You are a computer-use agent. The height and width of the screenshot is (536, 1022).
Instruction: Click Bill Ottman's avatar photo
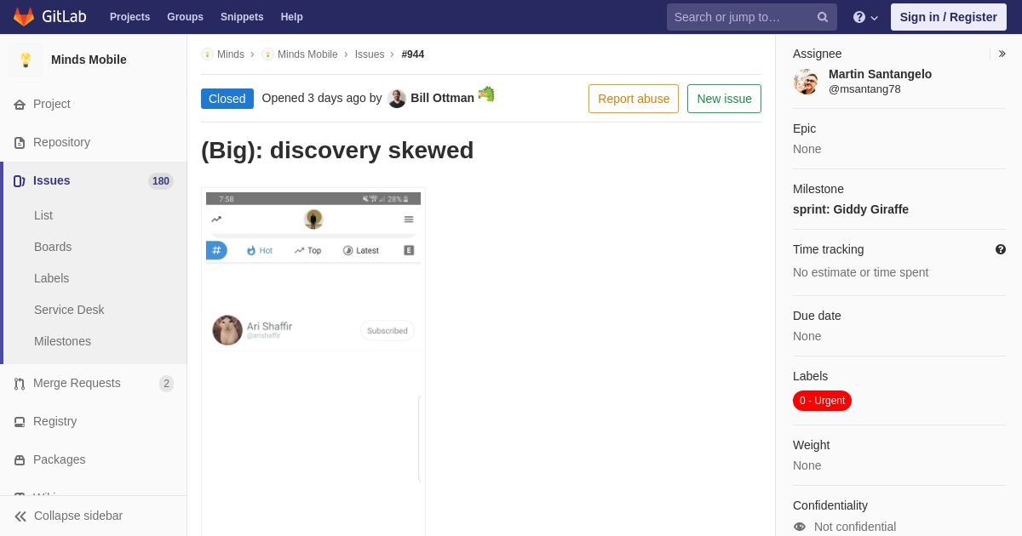tap(397, 99)
